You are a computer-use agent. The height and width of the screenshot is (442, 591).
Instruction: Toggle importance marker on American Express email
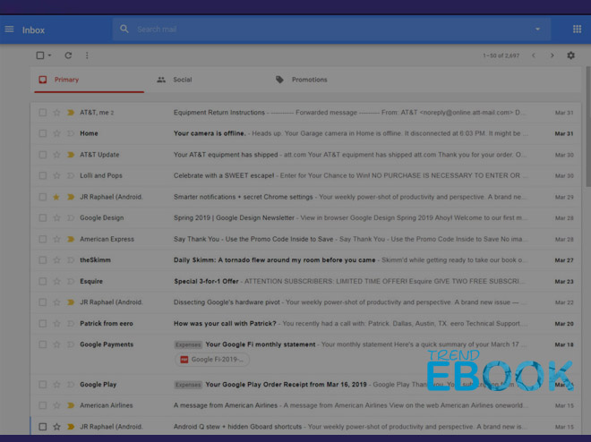coord(71,240)
